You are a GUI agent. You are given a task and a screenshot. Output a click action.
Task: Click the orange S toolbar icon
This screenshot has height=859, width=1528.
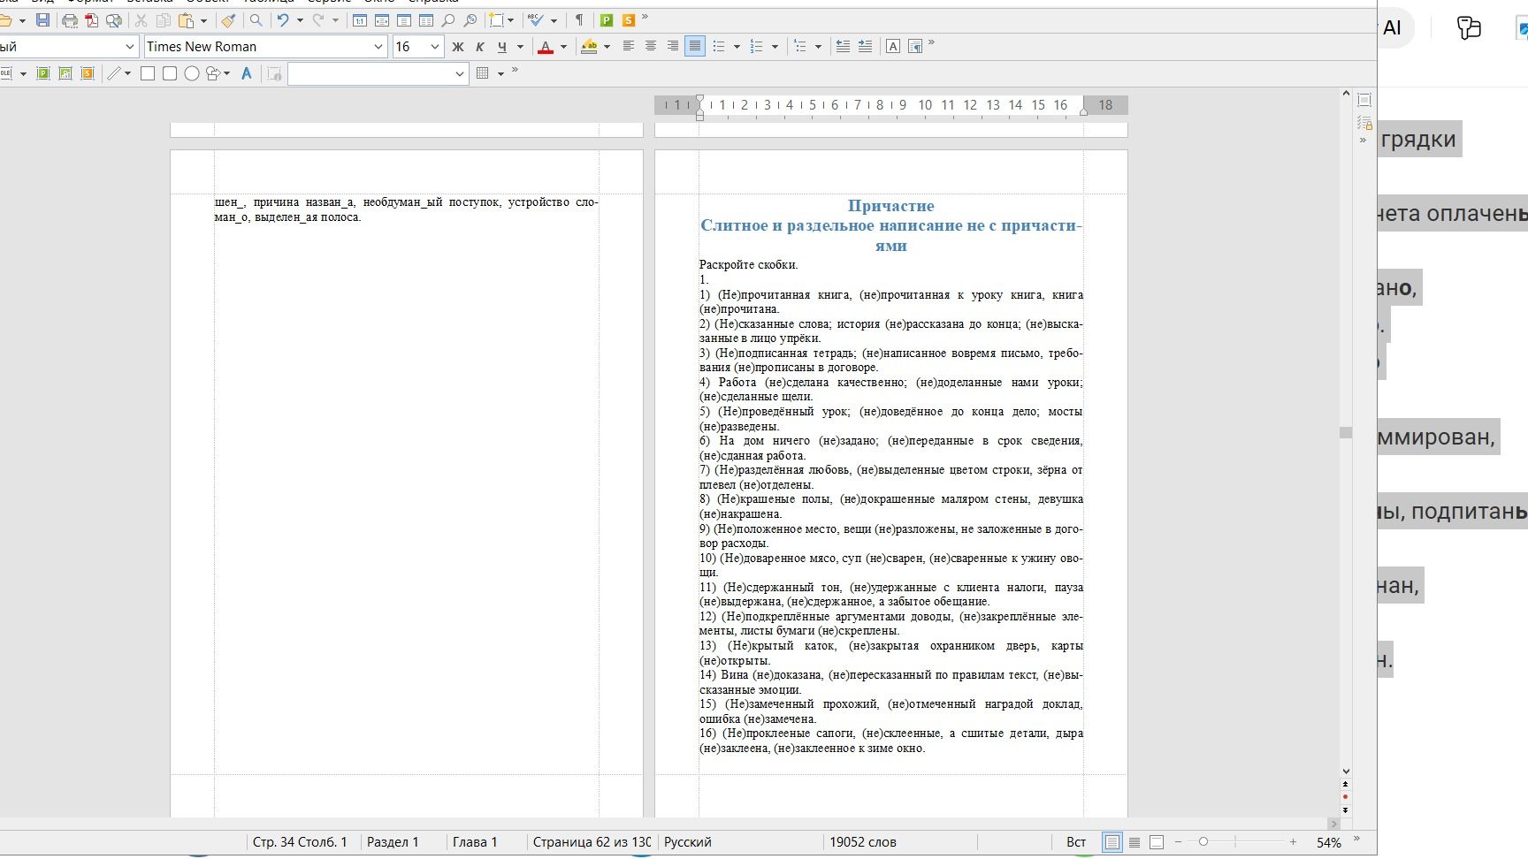point(629,19)
